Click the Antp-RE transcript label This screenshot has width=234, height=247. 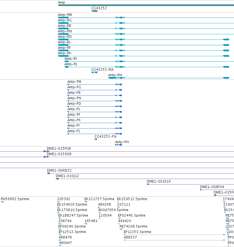tap(64, 26)
